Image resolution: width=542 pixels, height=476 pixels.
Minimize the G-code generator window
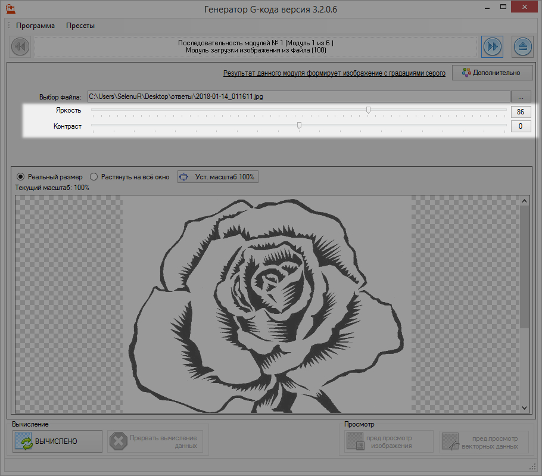pyautogui.click(x=487, y=8)
